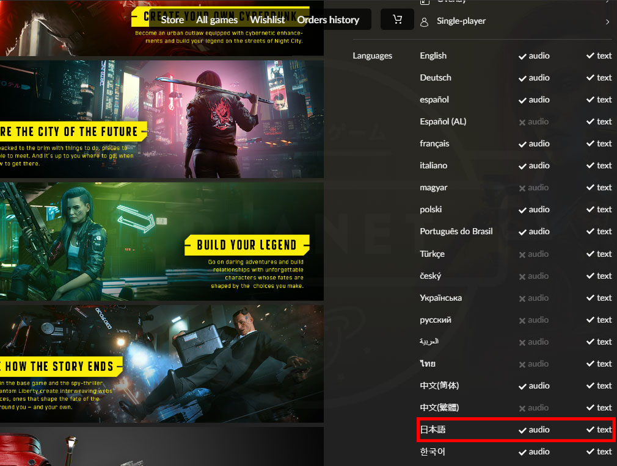The image size is (617, 466).
Task: Select the Español (AL) language name
Action: (x=443, y=122)
